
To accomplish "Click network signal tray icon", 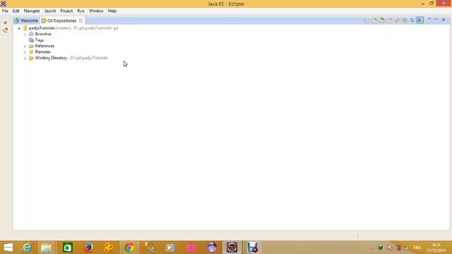I will (x=406, y=248).
